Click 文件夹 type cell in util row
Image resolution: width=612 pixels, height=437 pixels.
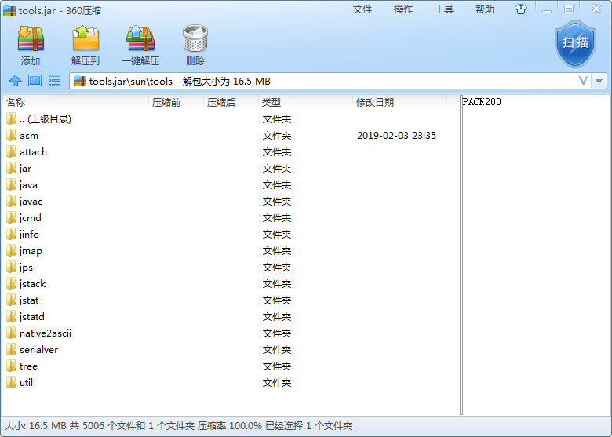tap(277, 382)
